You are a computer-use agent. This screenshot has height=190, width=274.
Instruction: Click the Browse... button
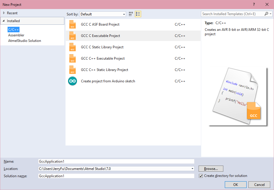(x=211, y=169)
